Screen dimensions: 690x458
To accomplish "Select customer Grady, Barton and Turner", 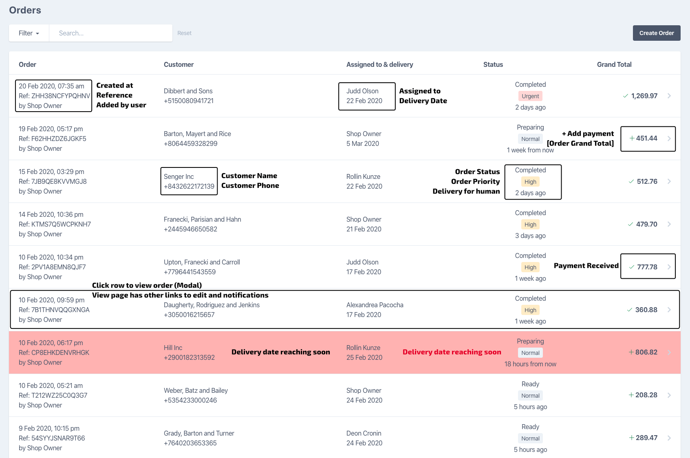I will click(199, 433).
